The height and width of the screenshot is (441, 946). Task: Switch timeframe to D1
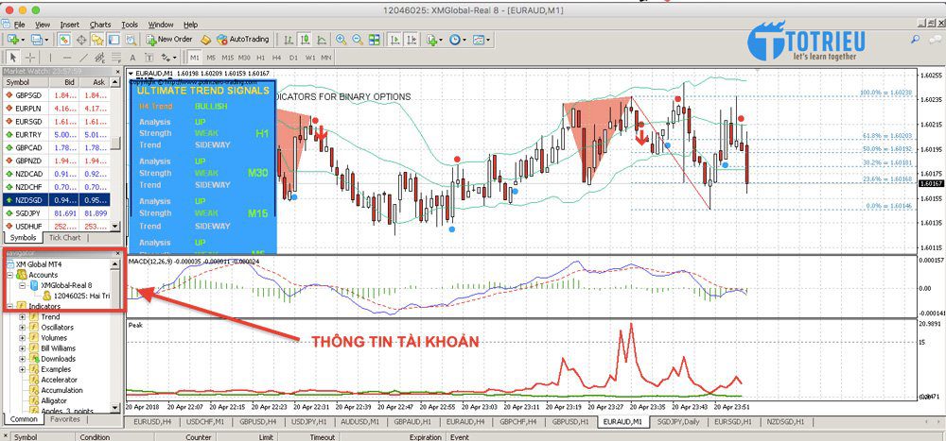[x=293, y=58]
